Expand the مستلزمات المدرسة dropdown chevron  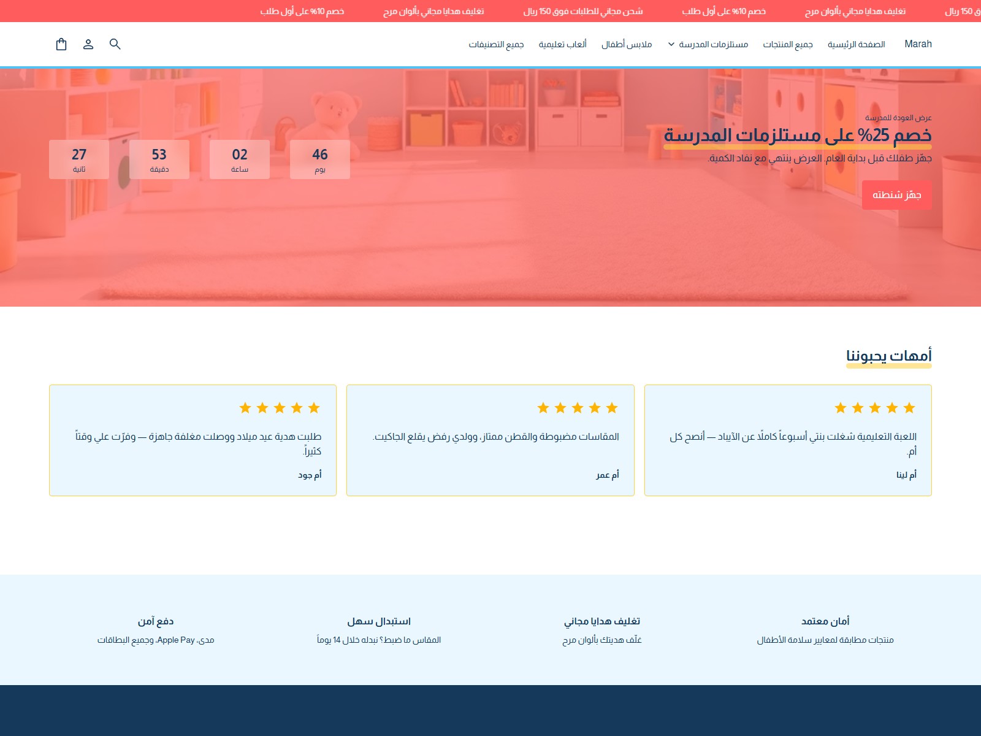(671, 44)
